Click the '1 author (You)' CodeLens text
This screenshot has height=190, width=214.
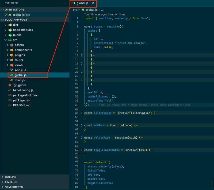[x=116, y=14]
